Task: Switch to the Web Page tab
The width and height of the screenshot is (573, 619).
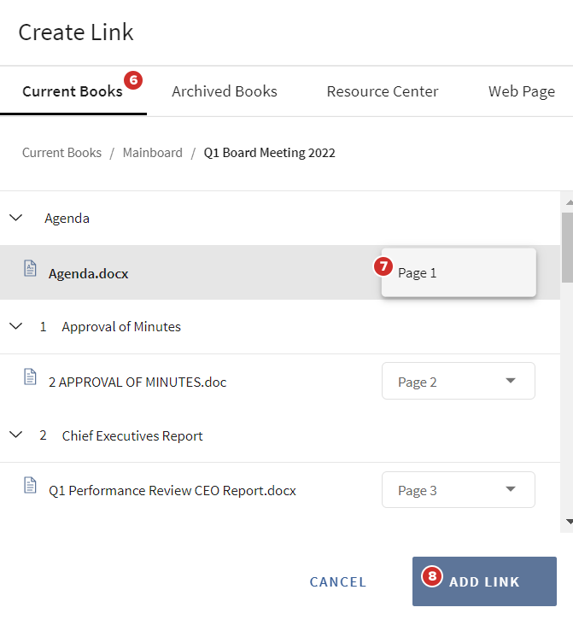Action: pyautogui.click(x=521, y=91)
